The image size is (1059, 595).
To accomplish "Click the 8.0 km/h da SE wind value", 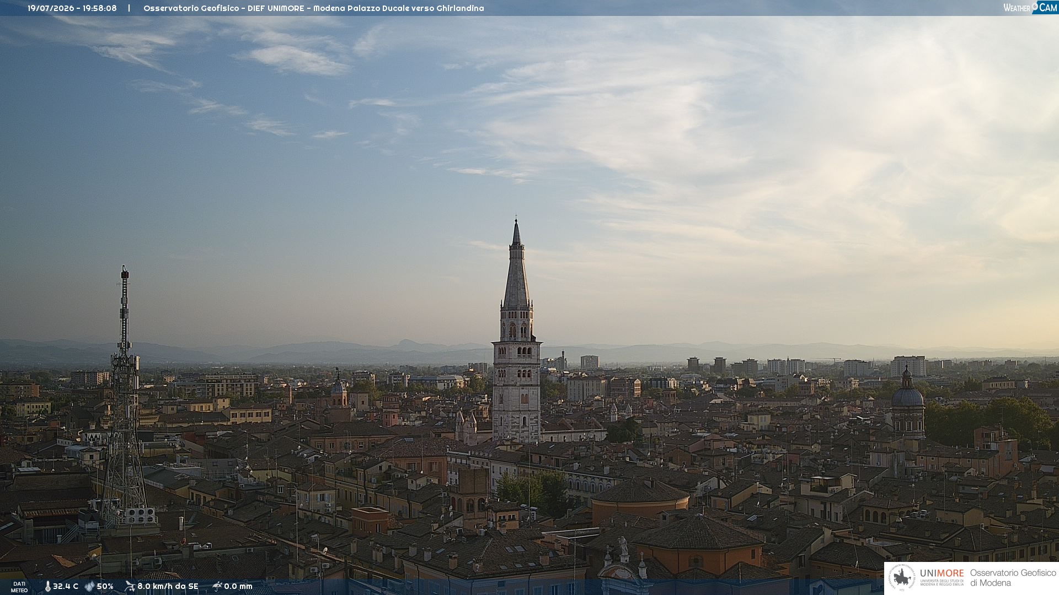I will pyautogui.click(x=168, y=586).
